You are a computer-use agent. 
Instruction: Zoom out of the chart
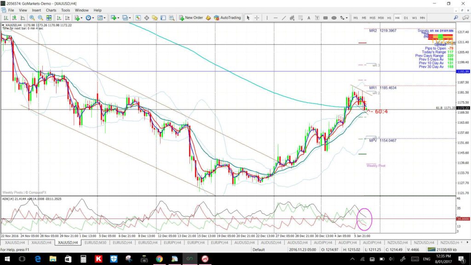pos(40,18)
